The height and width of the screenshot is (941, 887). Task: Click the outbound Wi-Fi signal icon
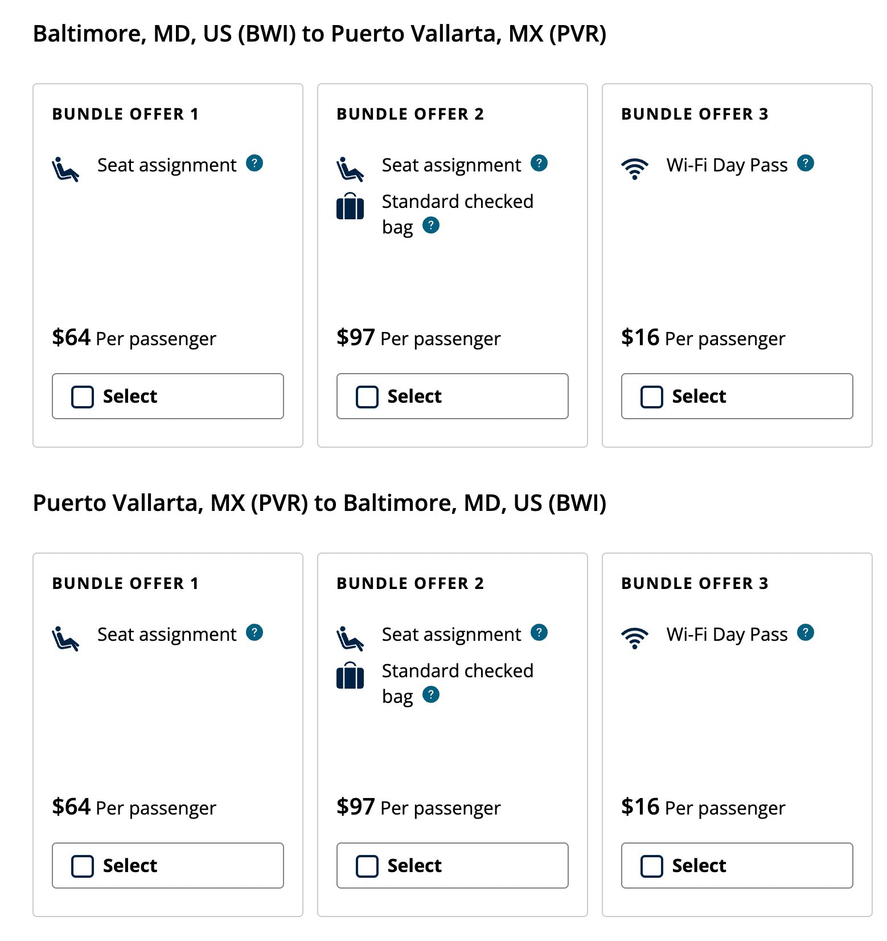coord(635,169)
